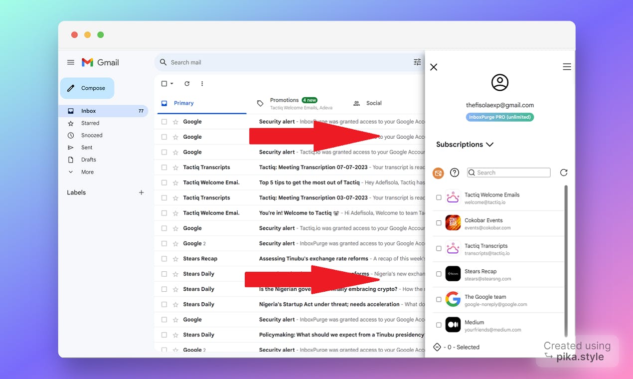Check The Google team subscription checkbox
The width and height of the screenshot is (633, 379).
(x=439, y=299)
